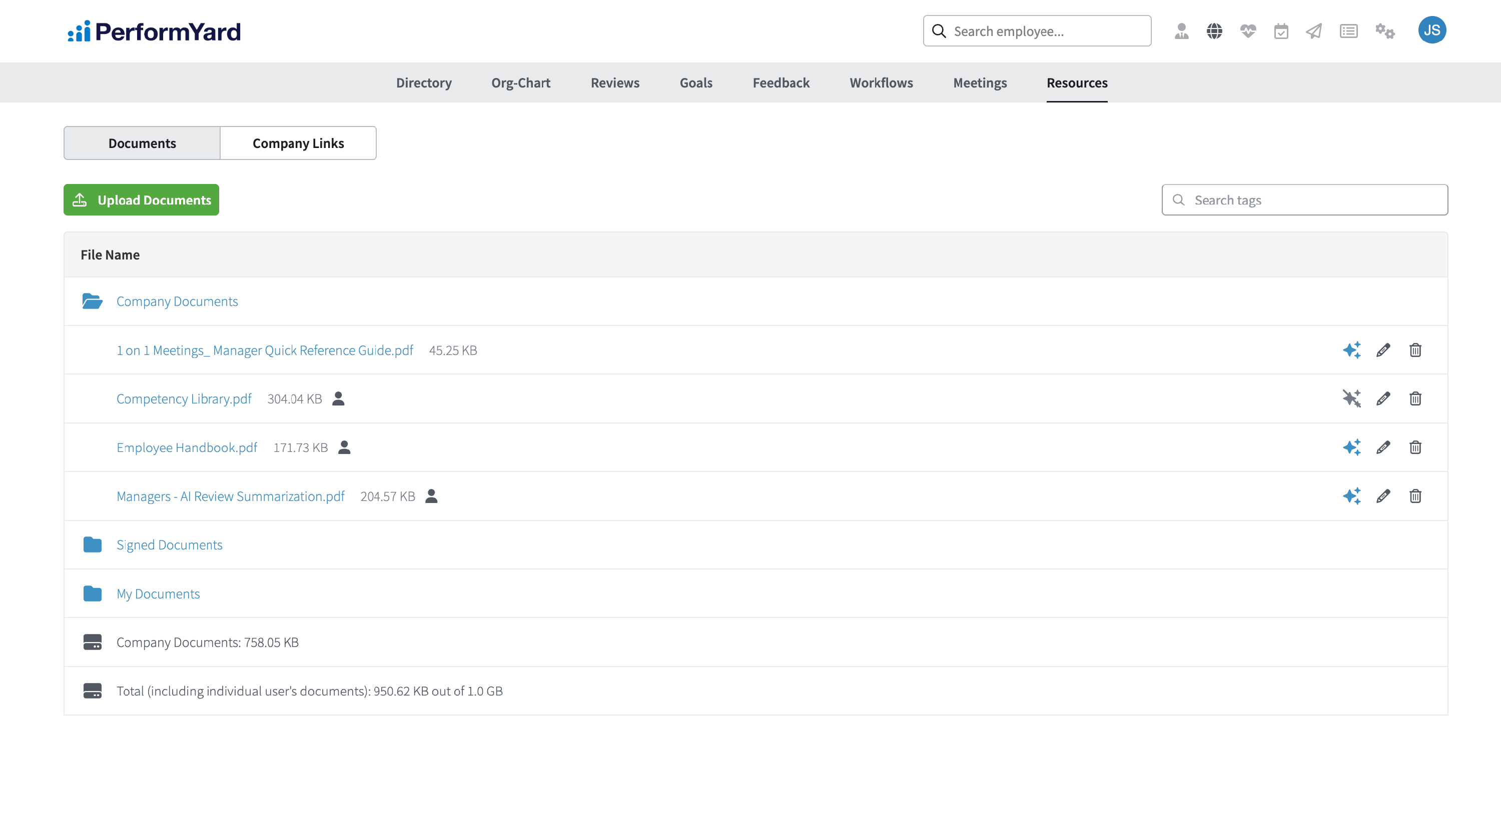The height and width of the screenshot is (817, 1501).
Task: Click the AI sparkle icon for Employee Handbook.pdf
Action: pyautogui.click(x=1351, y=447)
